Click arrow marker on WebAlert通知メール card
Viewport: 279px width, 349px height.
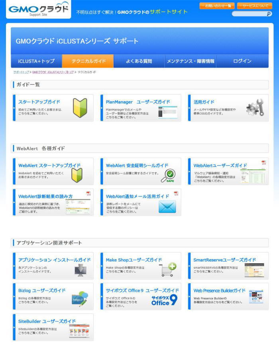pos(102,203)
